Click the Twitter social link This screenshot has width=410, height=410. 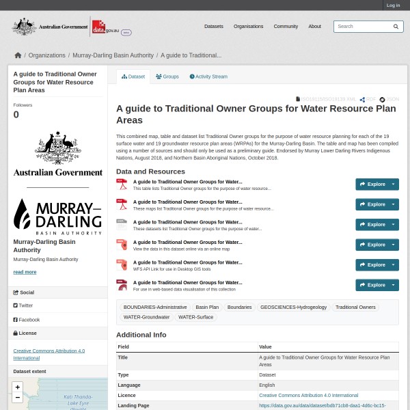click(x=25, y=305)
